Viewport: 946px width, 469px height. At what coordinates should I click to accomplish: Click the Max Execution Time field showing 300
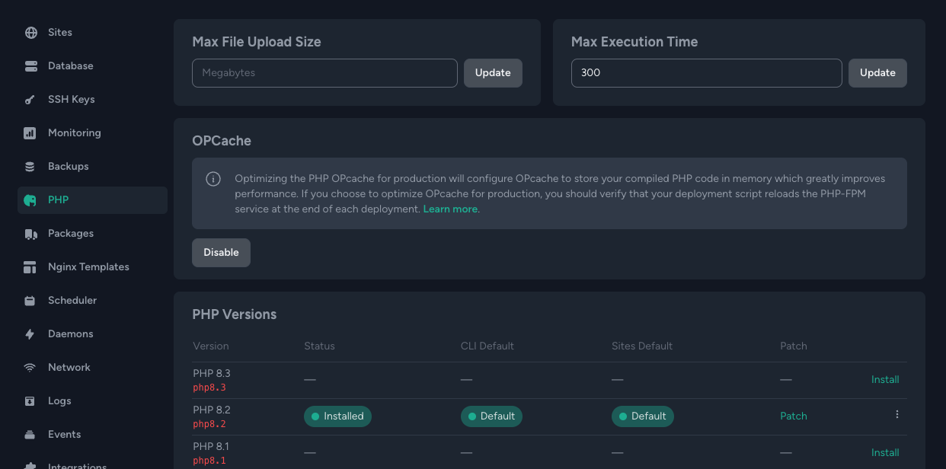click(x=707, y=73)
